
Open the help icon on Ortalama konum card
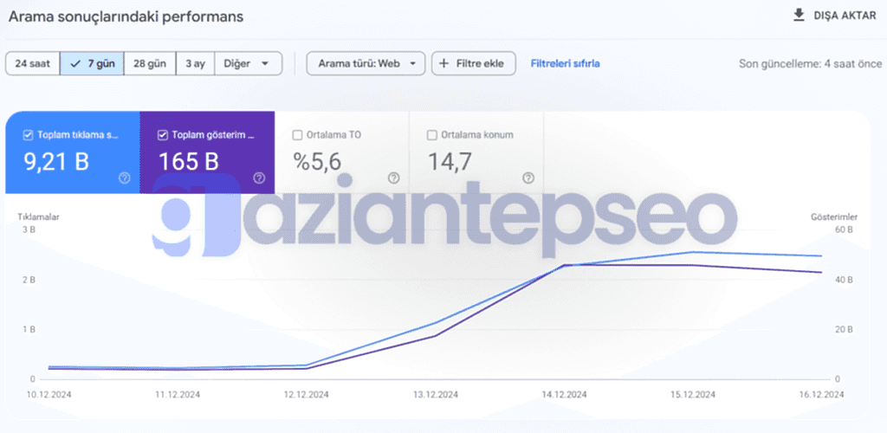(528, 178)
